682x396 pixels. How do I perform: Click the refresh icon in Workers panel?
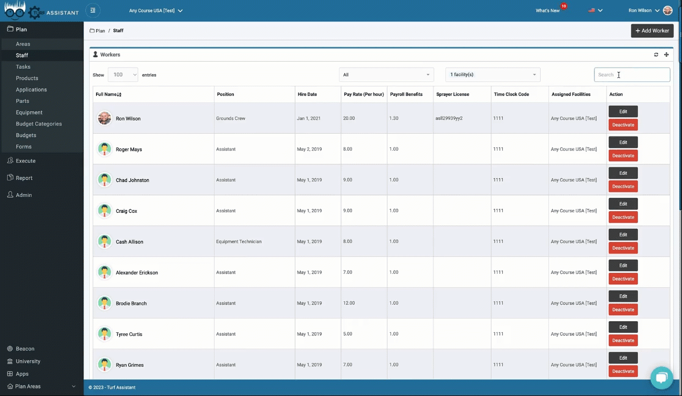pyautogui.click(x=656, y=54)
